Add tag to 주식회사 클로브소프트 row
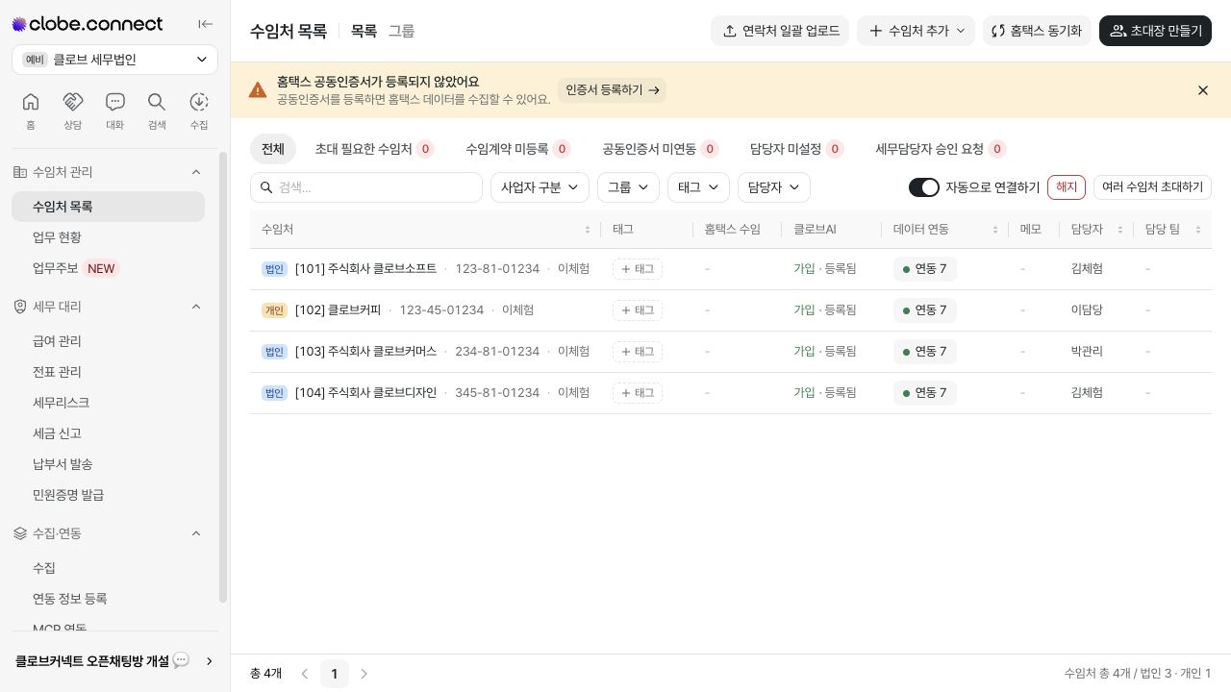The image size is (1231, 692). point(638,269)
